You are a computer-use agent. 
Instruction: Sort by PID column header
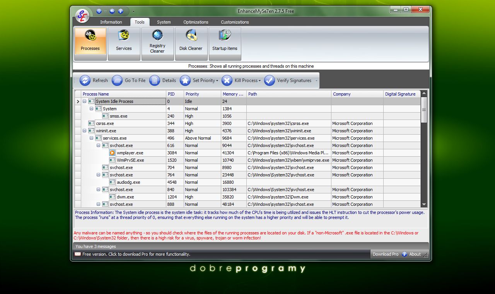[x=175, y=94]
